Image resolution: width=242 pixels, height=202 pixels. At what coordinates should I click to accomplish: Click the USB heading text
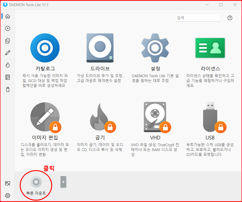coord(210,138)
